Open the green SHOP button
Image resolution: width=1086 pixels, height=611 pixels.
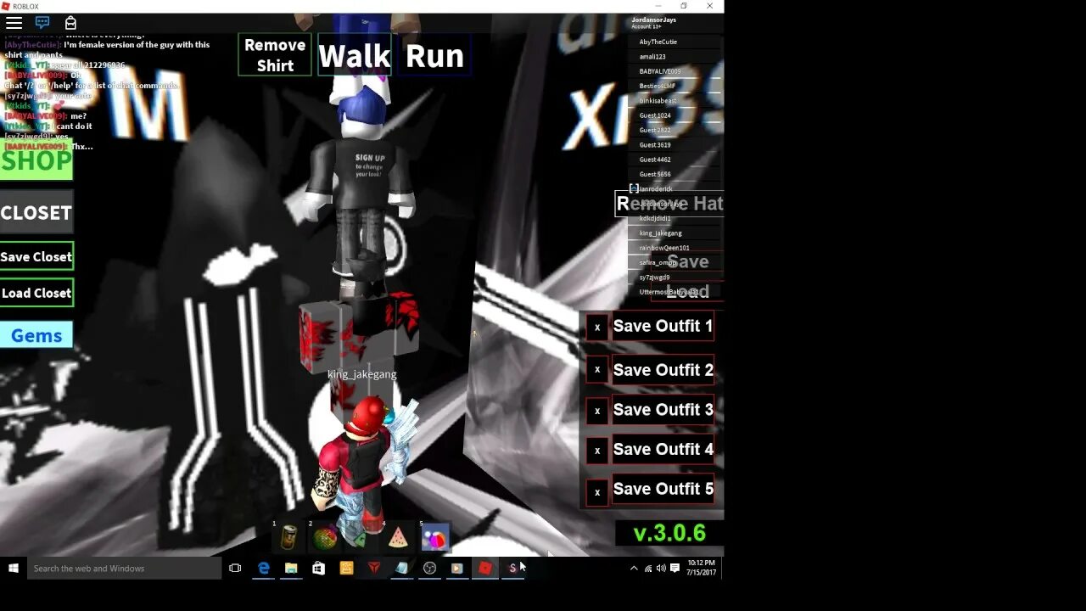[x=36, y=160]
